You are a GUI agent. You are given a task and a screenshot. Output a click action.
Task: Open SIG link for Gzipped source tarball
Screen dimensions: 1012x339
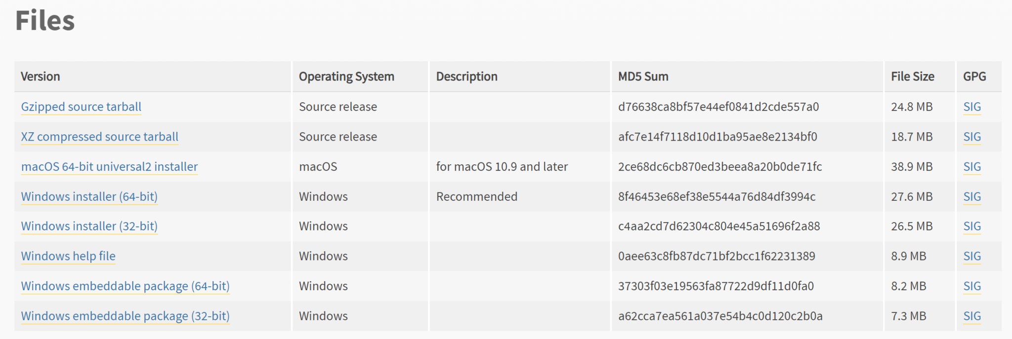972,107
